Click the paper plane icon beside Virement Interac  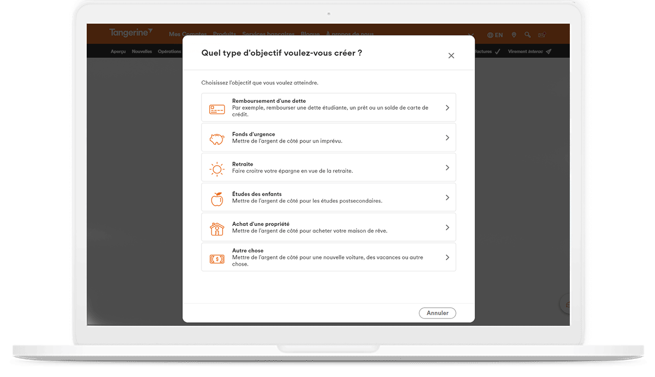click(x=548, y=51)
